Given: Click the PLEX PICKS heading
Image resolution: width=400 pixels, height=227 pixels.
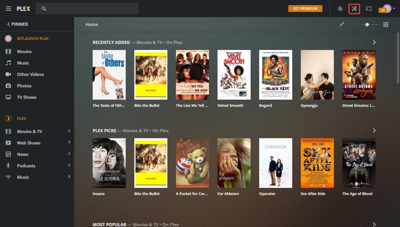Looking at the screenshot, I should point(104,131).
